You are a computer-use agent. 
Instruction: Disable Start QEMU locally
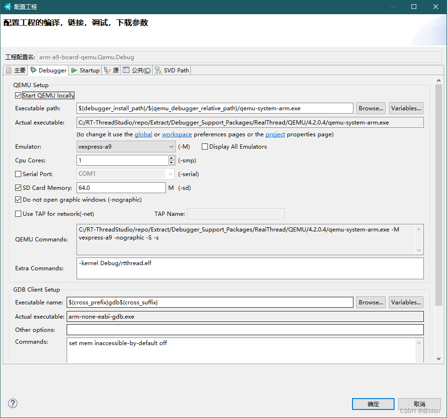(x=17, y=95)
